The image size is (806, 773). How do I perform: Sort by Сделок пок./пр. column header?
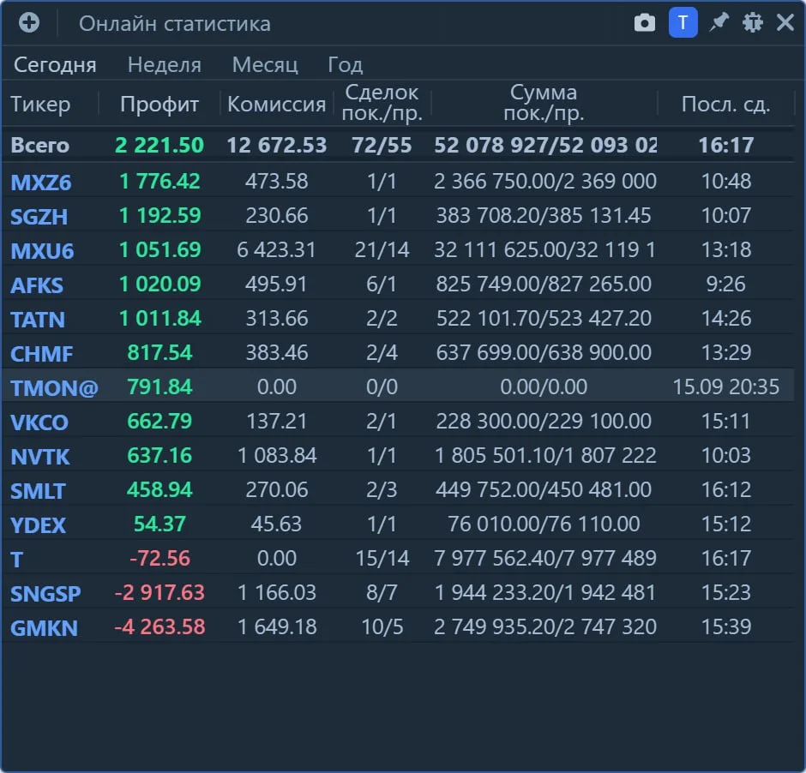pos(382,103)
